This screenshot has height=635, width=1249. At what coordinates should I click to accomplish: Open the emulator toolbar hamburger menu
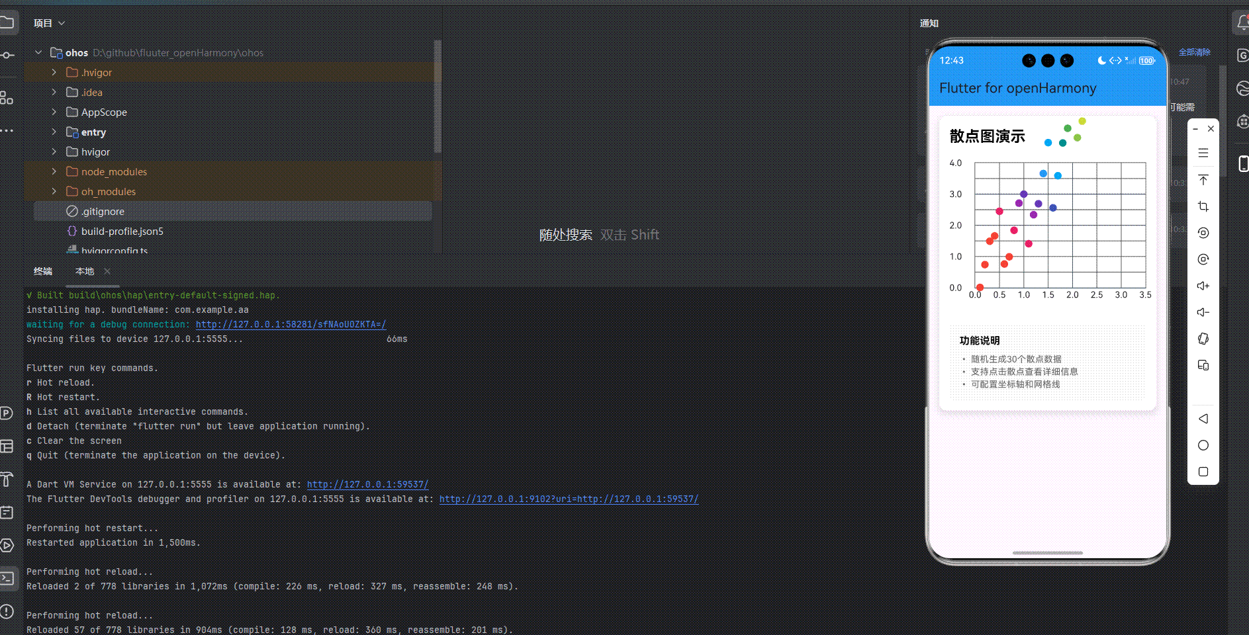1203,153
